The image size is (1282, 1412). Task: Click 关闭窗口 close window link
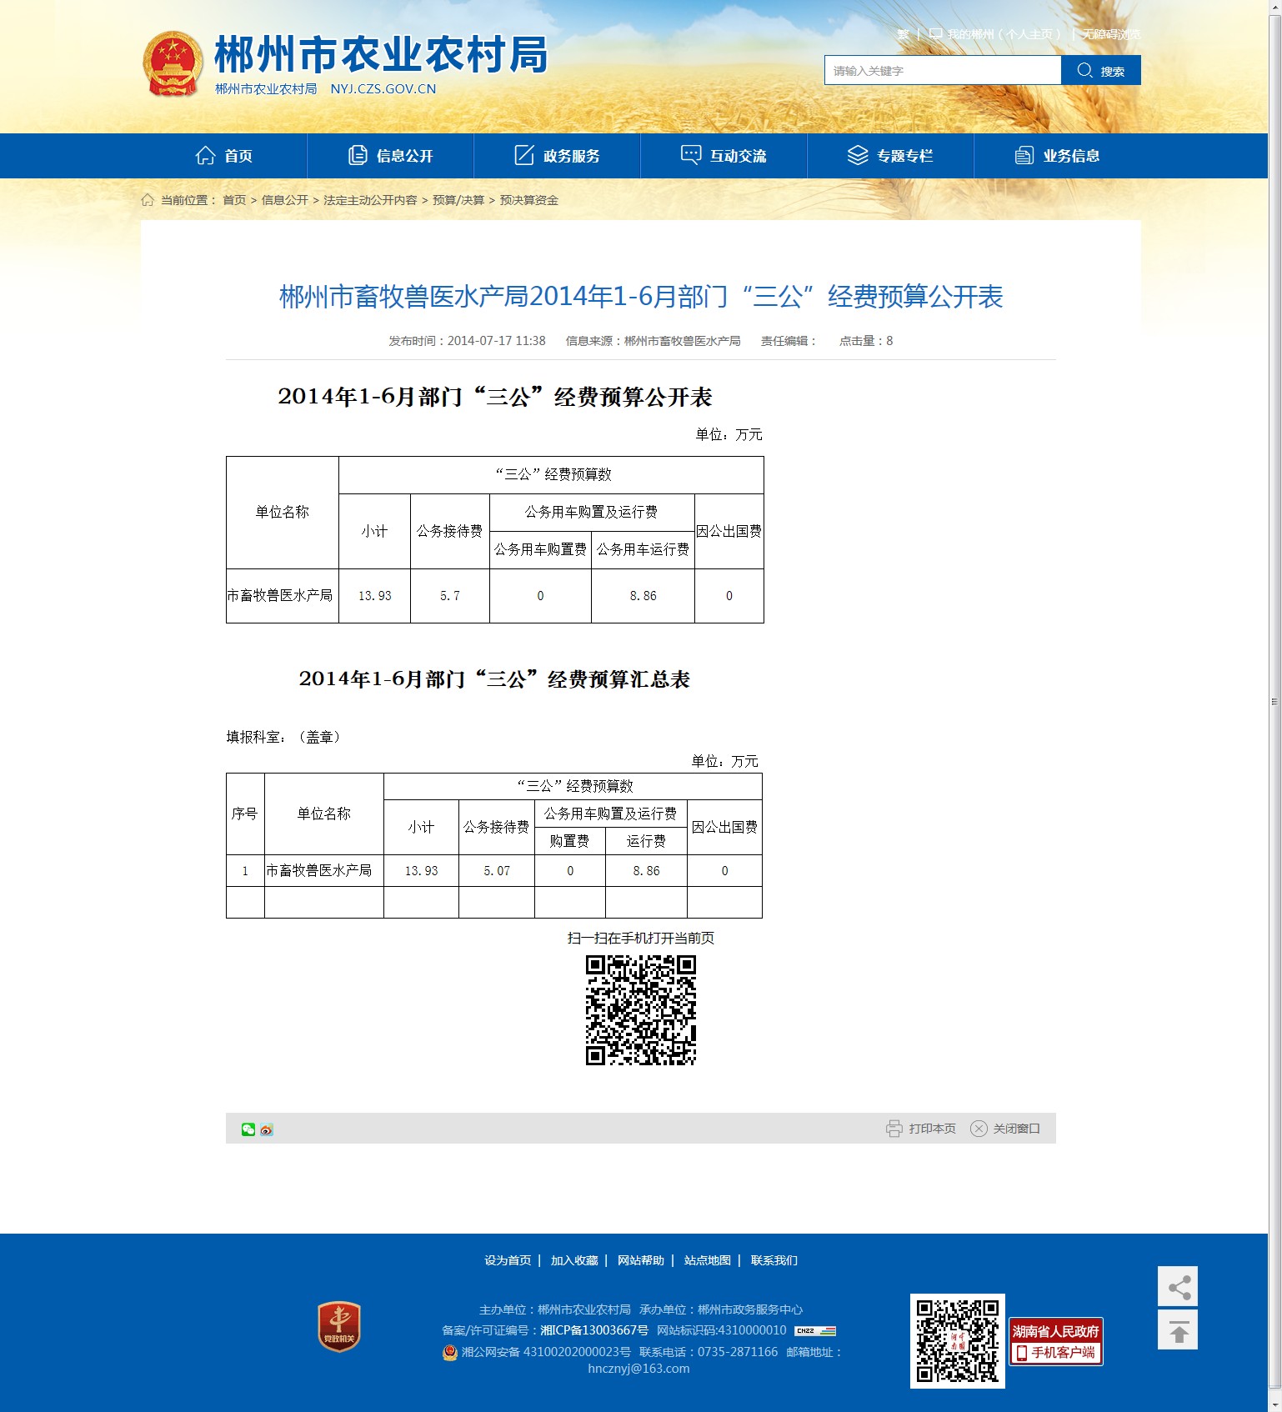[1017, 1129]
